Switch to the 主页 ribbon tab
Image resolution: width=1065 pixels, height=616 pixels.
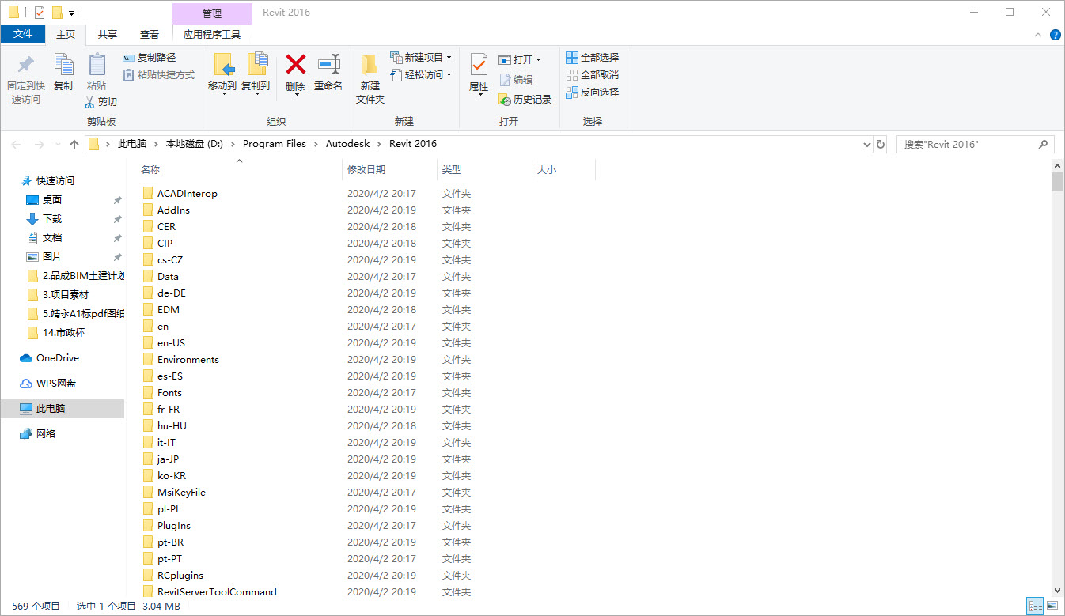point(66,34)
